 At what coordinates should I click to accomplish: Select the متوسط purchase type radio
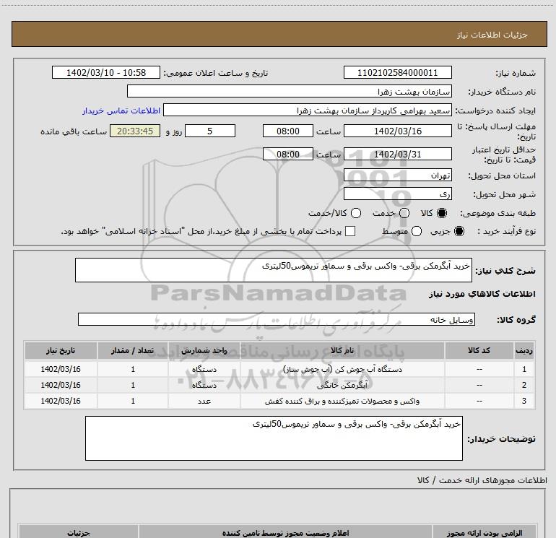417,231
